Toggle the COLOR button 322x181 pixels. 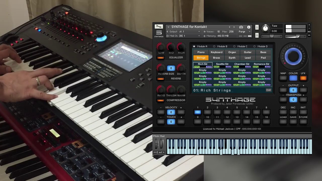pyautogui.click(x=293, y=78)
